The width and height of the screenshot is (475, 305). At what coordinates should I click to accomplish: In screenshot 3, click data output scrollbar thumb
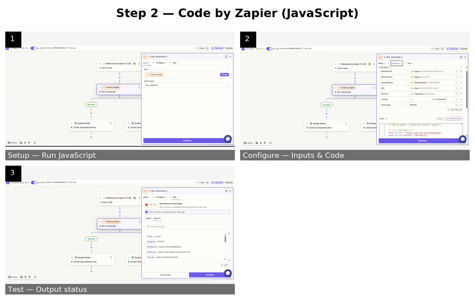(x=225, y=239)
